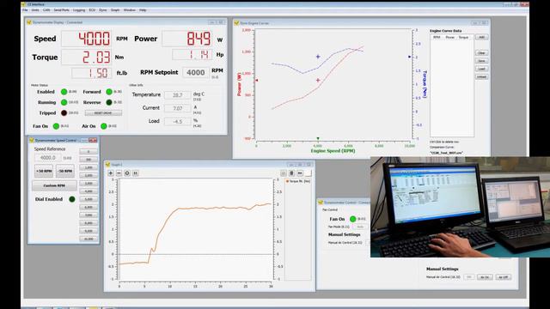Viewport: 550px width, 309px height.
Task: Open graph settings gear icon
Action: 127,173
